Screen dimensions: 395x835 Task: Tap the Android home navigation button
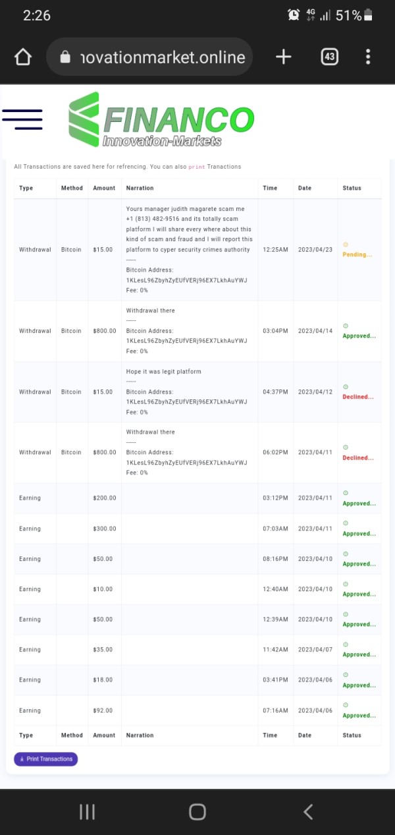197,811
